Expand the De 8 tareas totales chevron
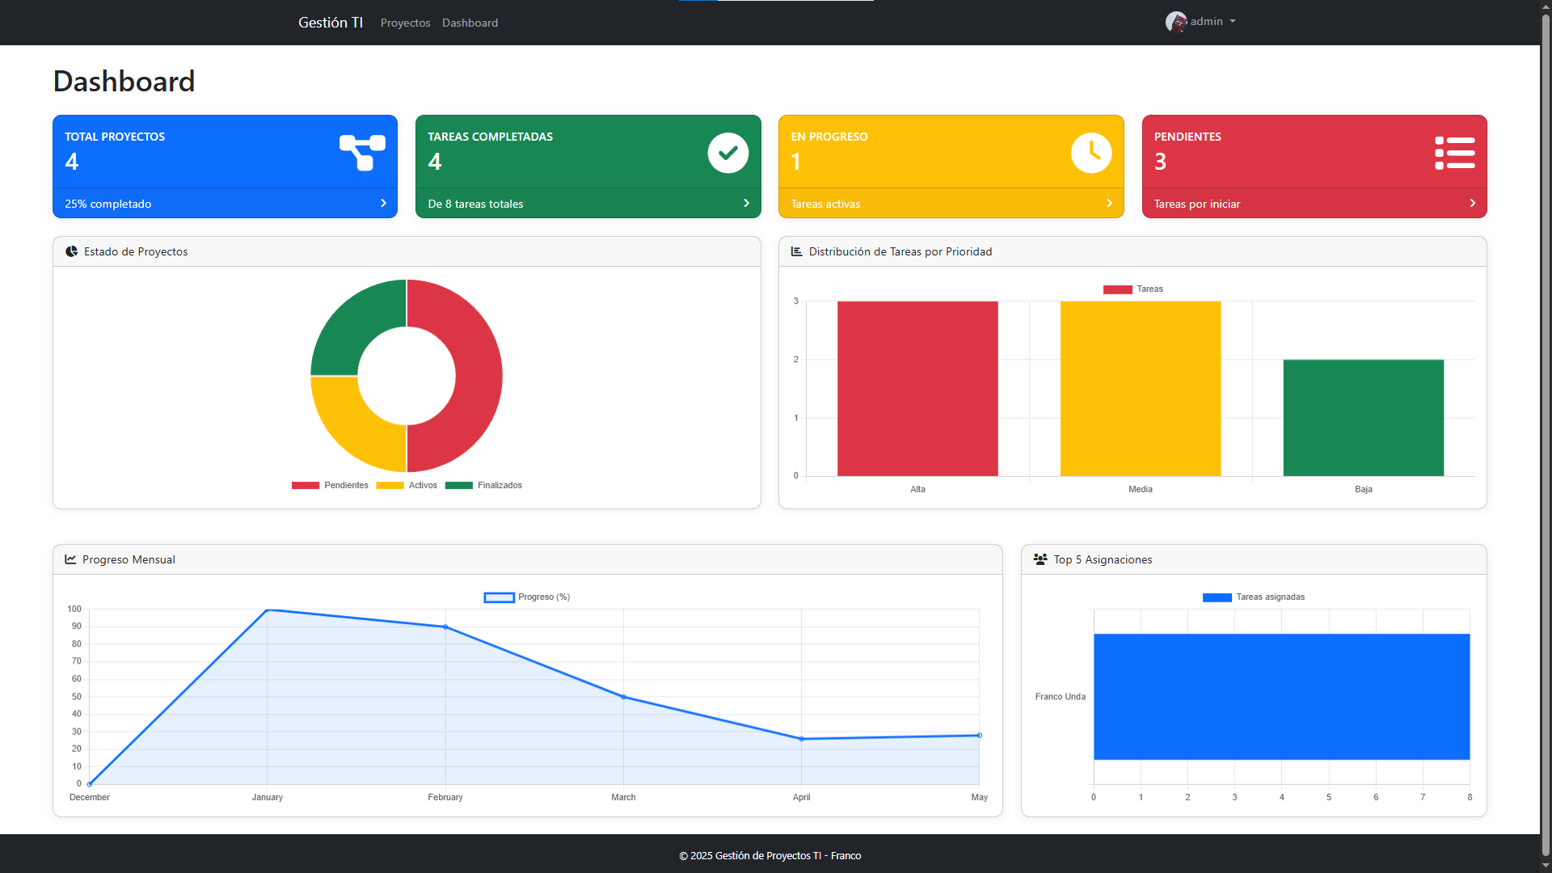The image size is (1552, 873). tap(746, 204)
